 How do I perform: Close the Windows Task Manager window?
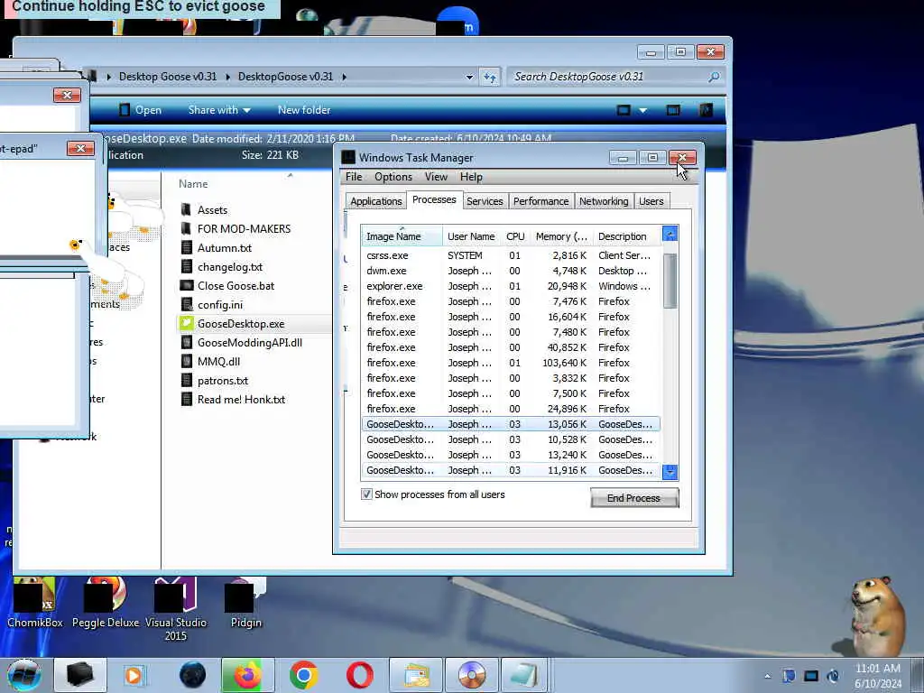tap(682, 157)
